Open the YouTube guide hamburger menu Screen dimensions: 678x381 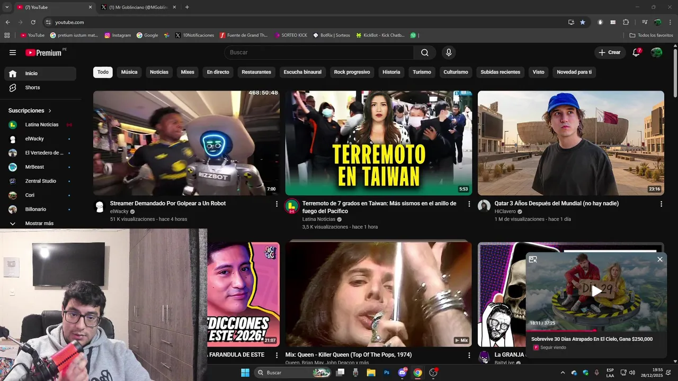[x=13, y=52]
